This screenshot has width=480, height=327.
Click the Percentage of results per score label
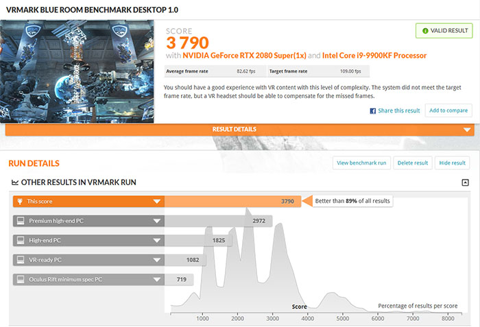coord(418,306)
